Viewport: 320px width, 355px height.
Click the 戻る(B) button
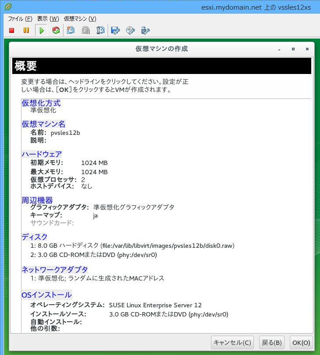pyautogui.click(x=272, y=343)
